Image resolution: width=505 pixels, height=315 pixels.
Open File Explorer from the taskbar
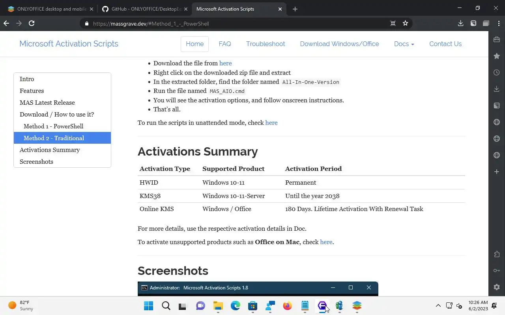click(218, 306)
